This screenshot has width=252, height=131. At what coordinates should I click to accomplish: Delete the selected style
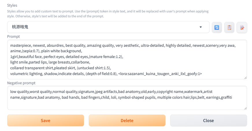[x=127, y=120]
